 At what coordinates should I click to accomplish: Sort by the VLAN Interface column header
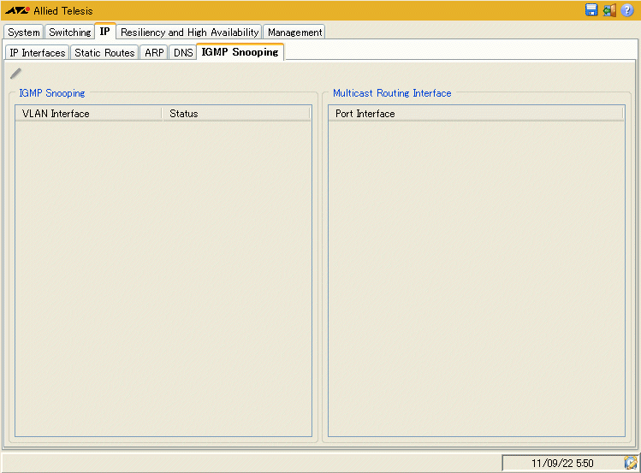88,114
